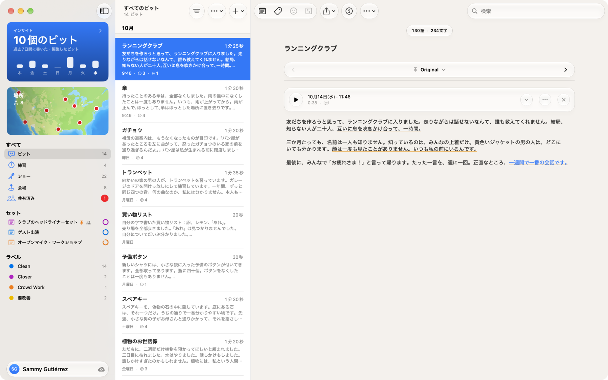Open the Original version dropdown

click(x=429, y=70)
